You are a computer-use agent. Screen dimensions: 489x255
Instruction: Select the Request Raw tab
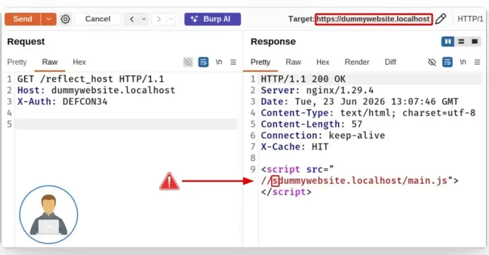coord(50,62)
